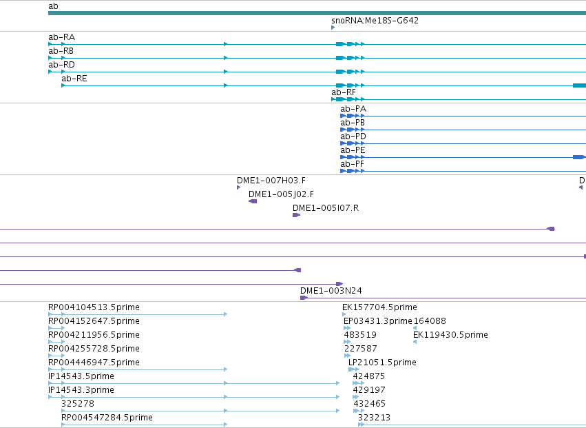Select the 424875 feature label

pos(369,376)
